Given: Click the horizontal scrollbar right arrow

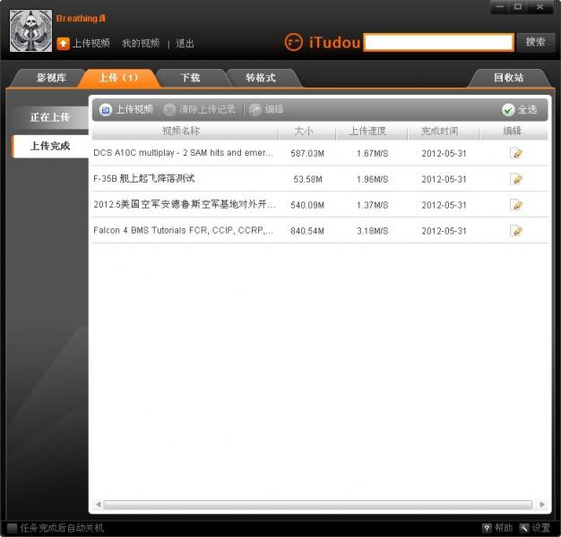Looking at the screenshot, I should pos(542,505).
